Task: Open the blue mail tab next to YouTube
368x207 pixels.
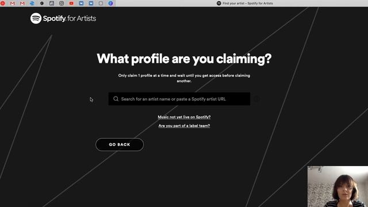Action: pos(81,3)
